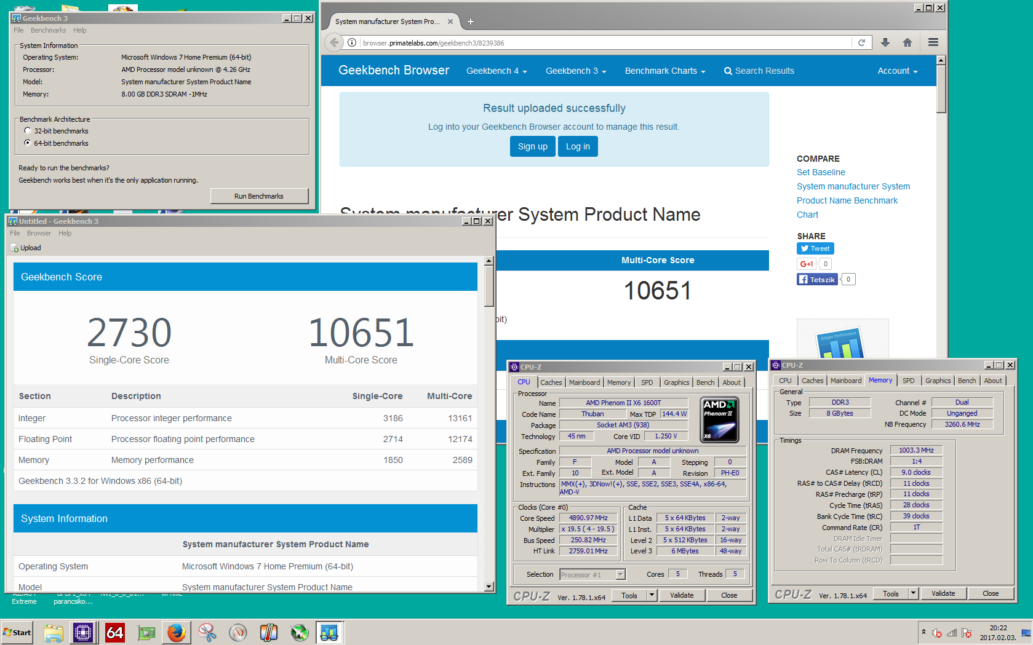Open Help menu in Untitled Geekbench window
Image resolution: width=1033 pixels, height=645 pixels.
point(65,233)
